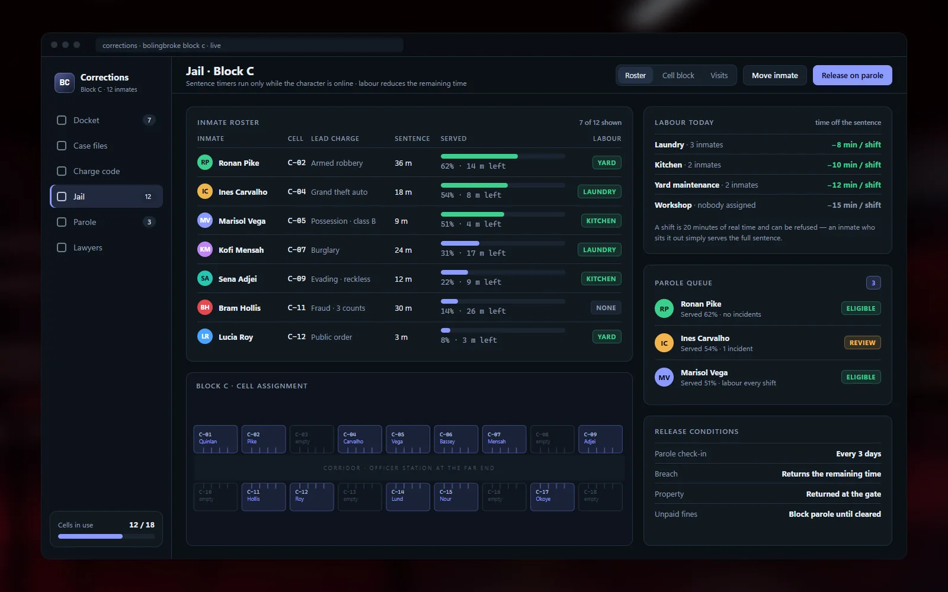Click Kofi Mensah's LAUNDRY labour tag
The width and height of the screenshot is (948, 592).
tap(600, 250)
